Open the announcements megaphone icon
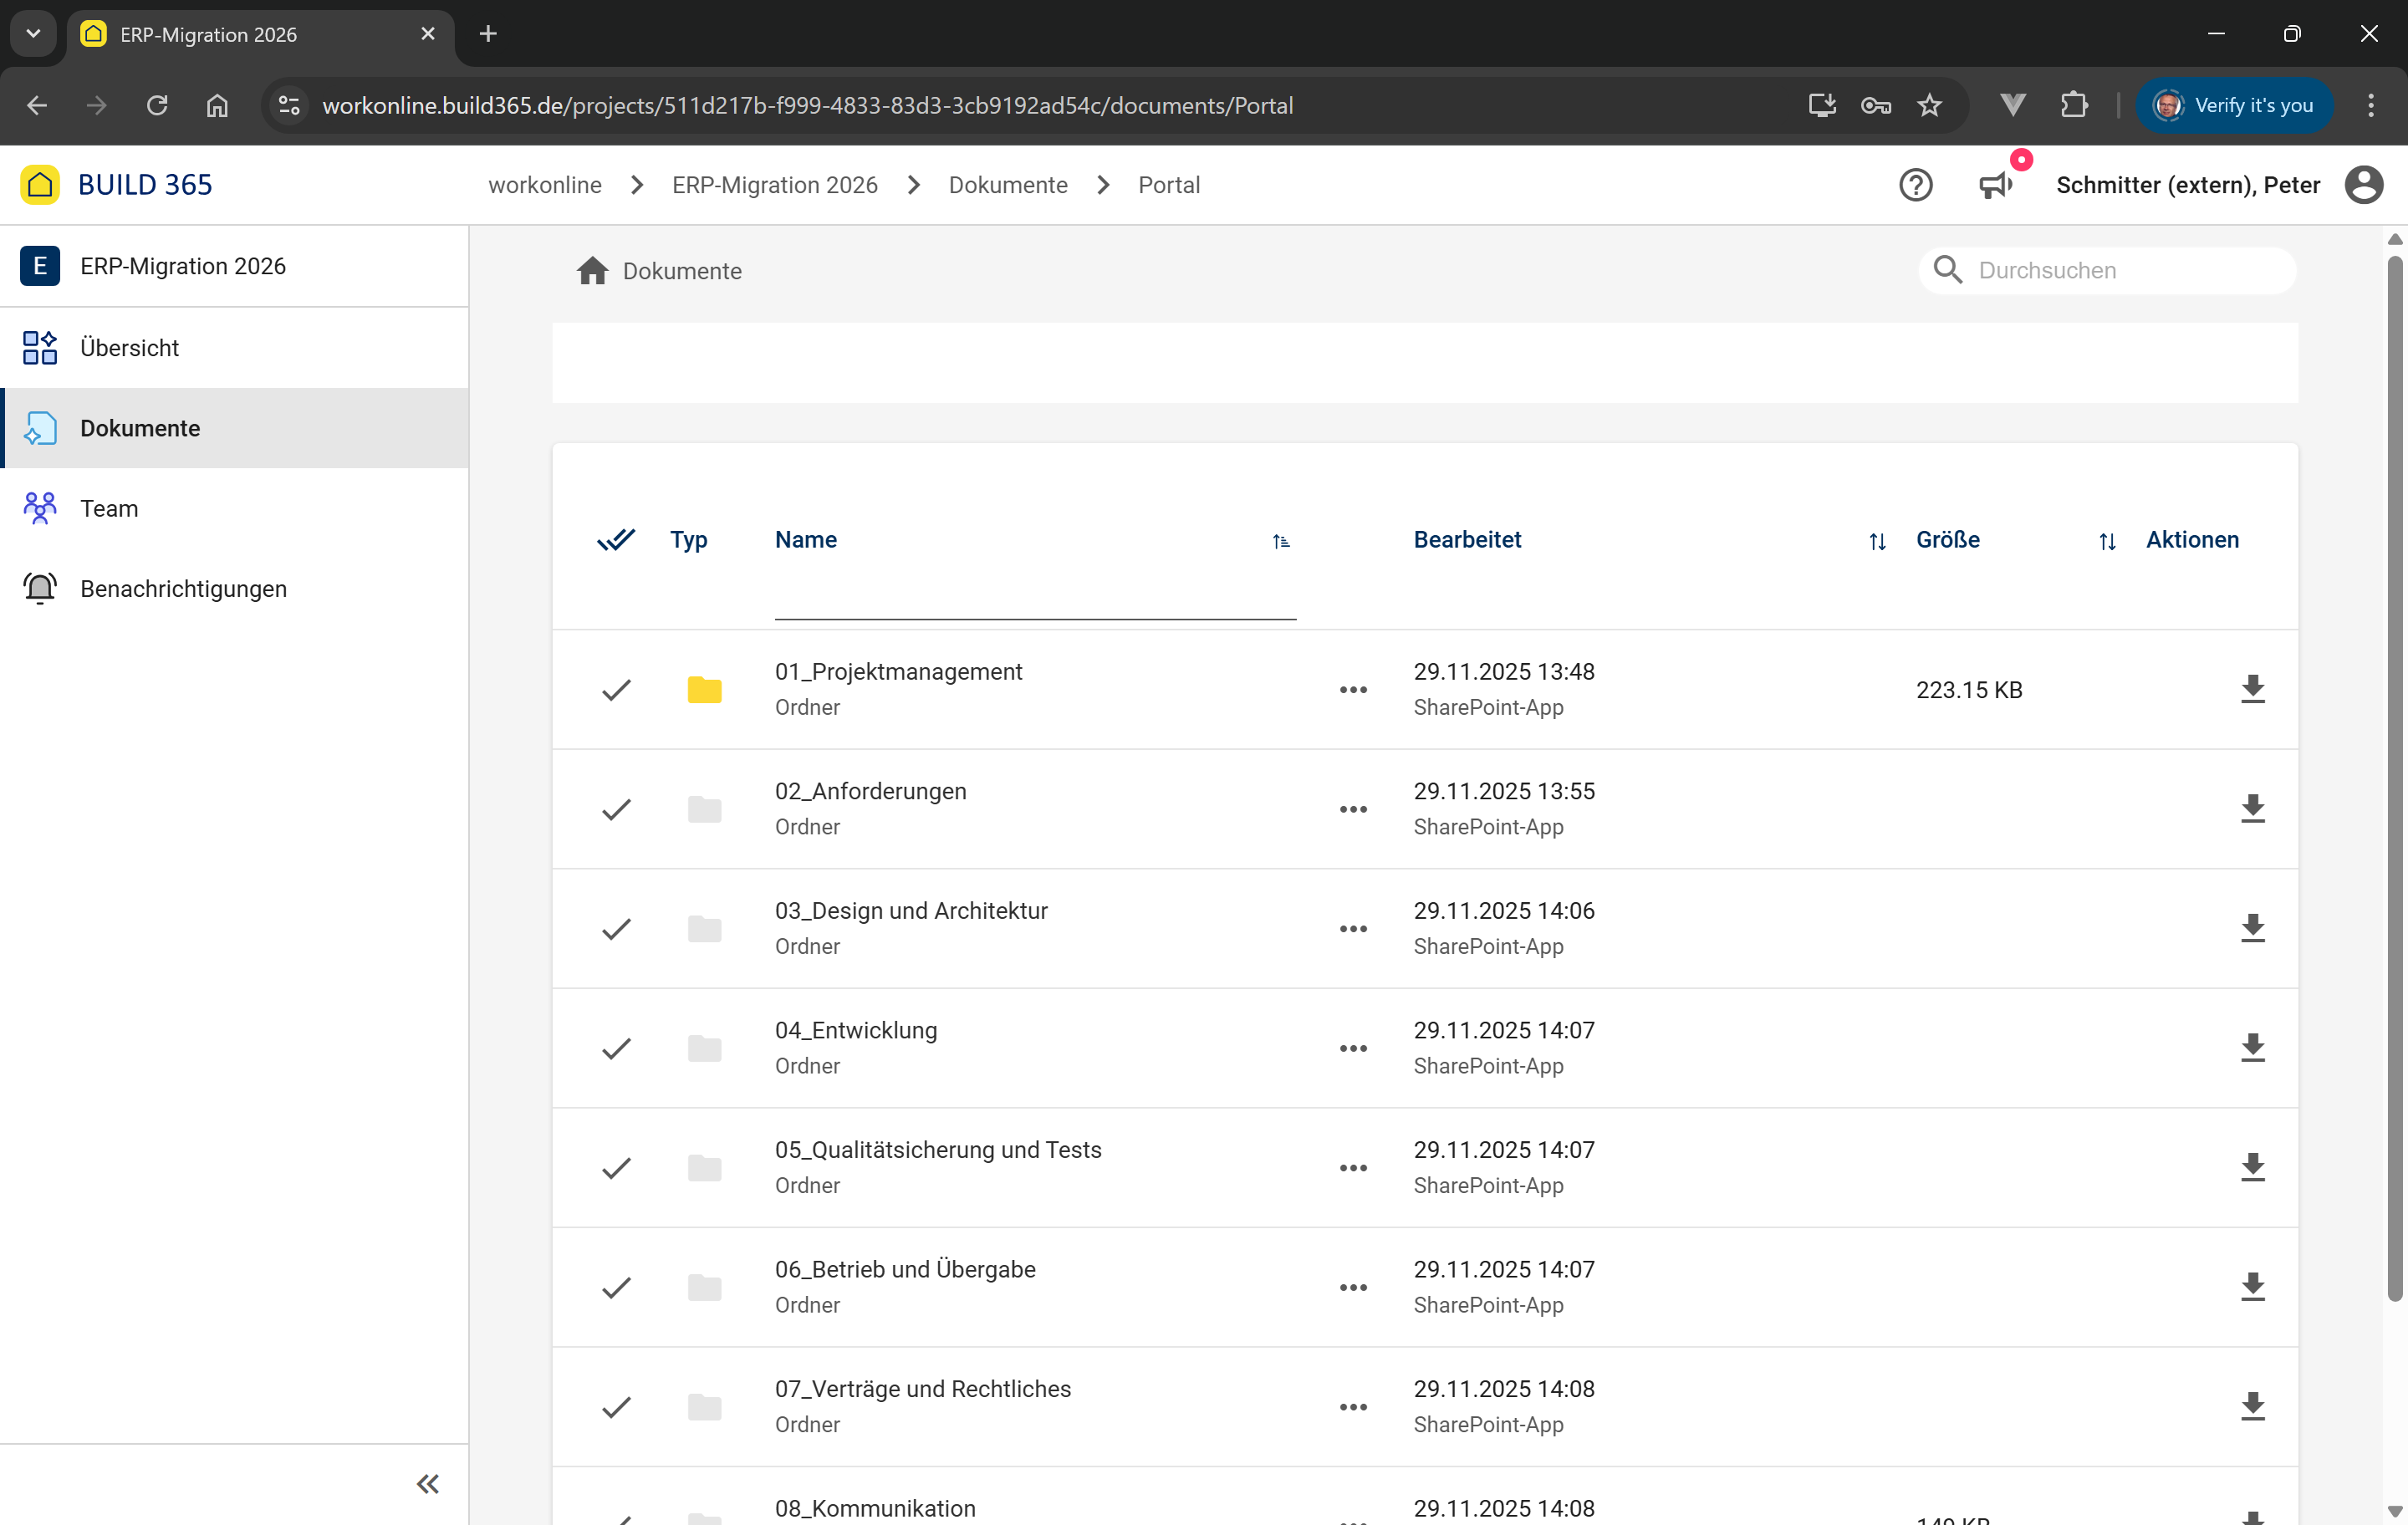Screen dimensions: 2408x1525 (1995, 185)
